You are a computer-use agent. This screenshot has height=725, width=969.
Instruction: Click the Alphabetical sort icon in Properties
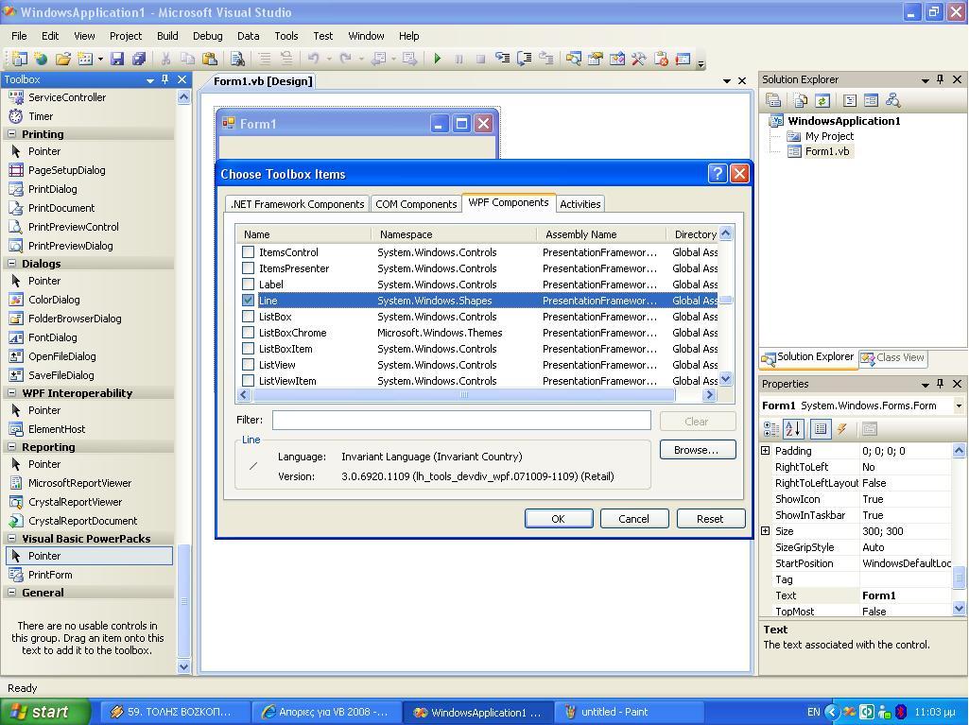[793, 428]
